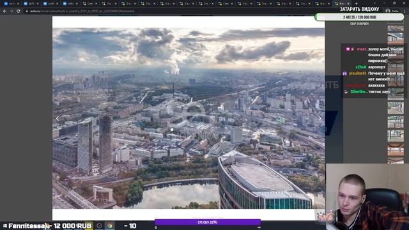The height and width of the screenshot is (230, 409).
Task: Open the Chrome three-dot menu
Action: pyautogui.click(x=405, y=11)
